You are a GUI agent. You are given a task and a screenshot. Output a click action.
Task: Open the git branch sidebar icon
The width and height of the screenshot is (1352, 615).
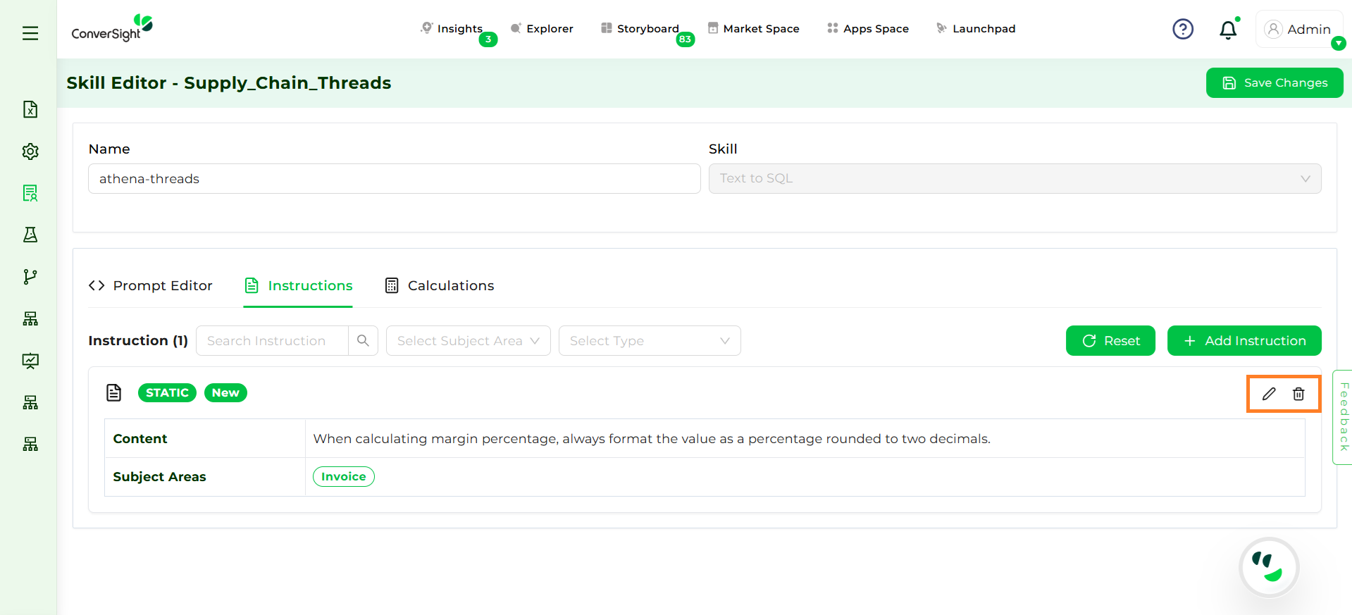coord(30,277)
